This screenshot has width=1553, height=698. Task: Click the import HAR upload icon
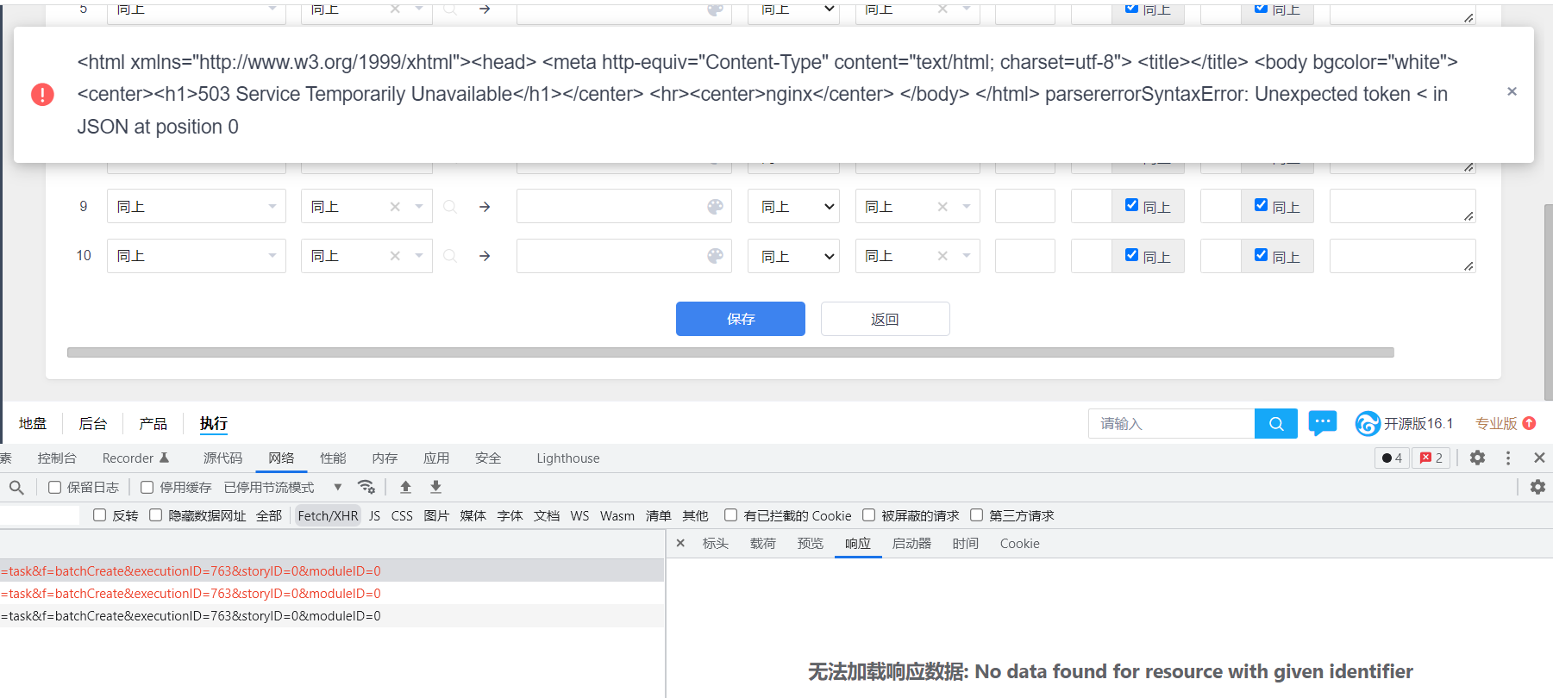tap(405, 488)
